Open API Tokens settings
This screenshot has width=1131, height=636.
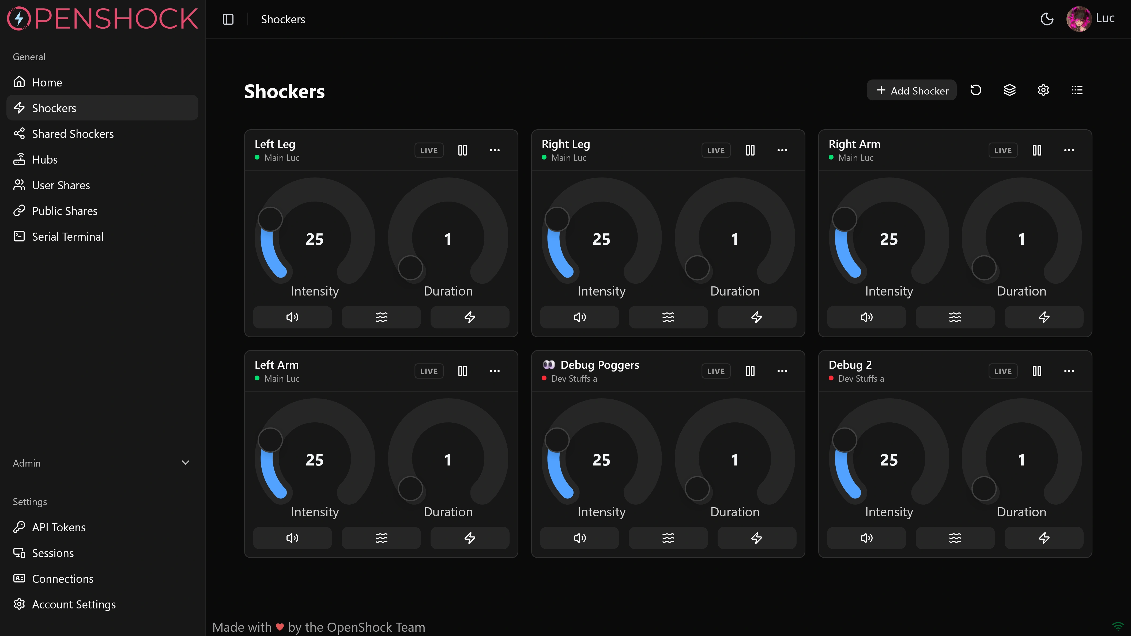[x=102, y=527]
